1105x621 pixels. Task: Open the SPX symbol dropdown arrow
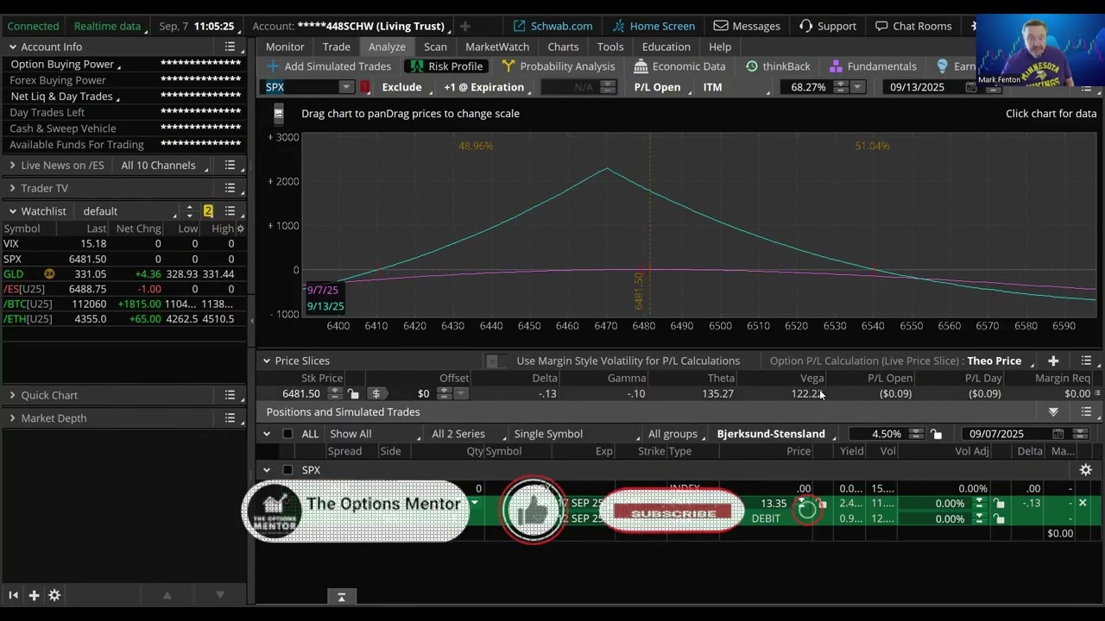point(346,87)
